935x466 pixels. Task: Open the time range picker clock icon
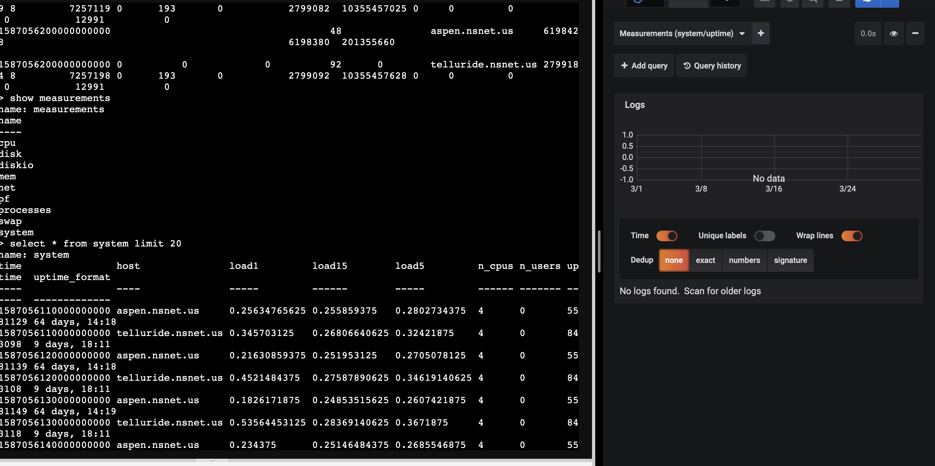point(790,3)
